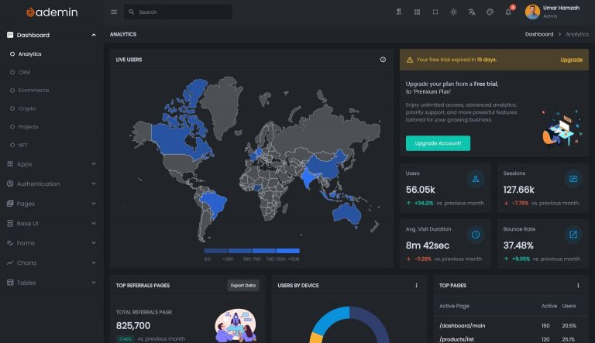Click the darkest map legend swatch
595x343 pixels.
216,251
